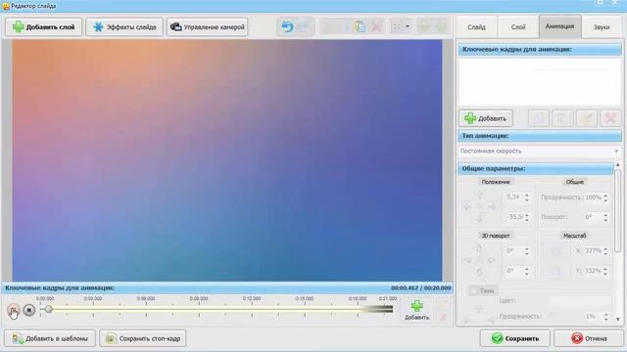This screenshot has width=627, height=352.
Task: Click the time readout 00:00.467 / 00:20.000
Action: tap(421, 287)
